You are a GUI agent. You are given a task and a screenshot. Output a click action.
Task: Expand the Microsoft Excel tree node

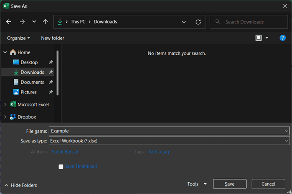tap(5, 105)
